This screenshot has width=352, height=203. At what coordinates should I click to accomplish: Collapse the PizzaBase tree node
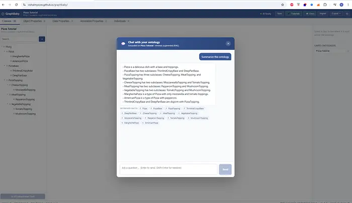pos(5,66)
